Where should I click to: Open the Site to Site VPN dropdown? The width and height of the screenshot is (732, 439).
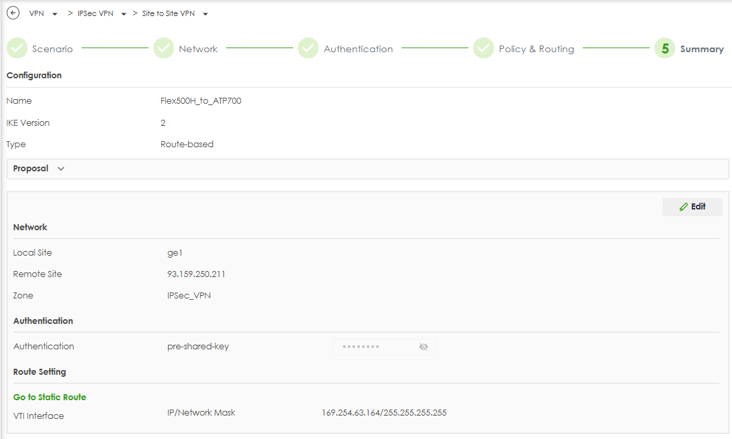[x=205, y=14]
